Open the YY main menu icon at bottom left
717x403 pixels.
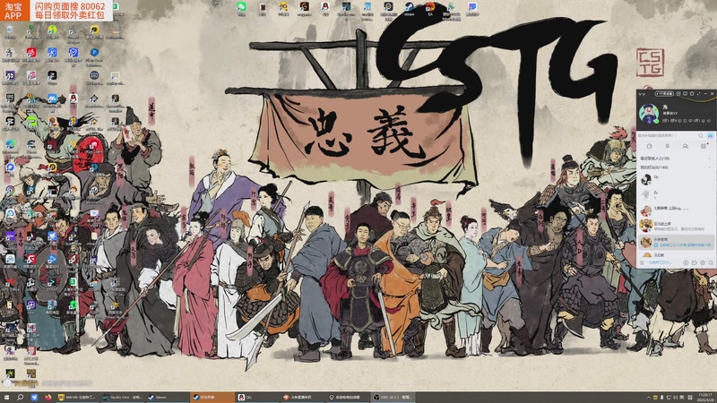[x=642, y=262]
